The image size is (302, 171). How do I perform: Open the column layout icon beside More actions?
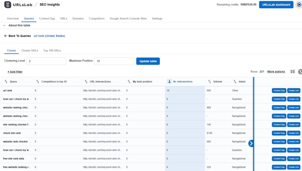point(293,71)
